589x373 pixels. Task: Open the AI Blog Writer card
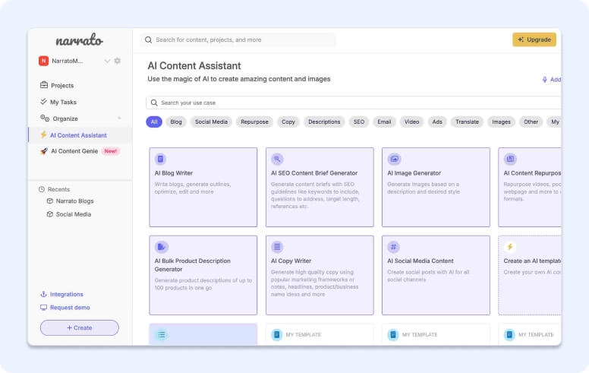[x=203, y=187]
